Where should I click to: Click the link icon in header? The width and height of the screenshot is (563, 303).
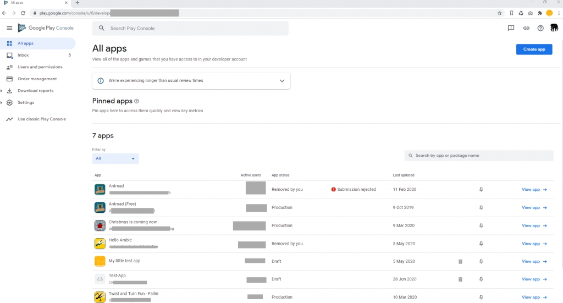pos(526,28)
